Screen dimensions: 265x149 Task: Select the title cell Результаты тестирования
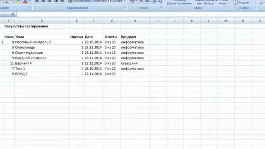pyautogui.click(x=26, y=26)
